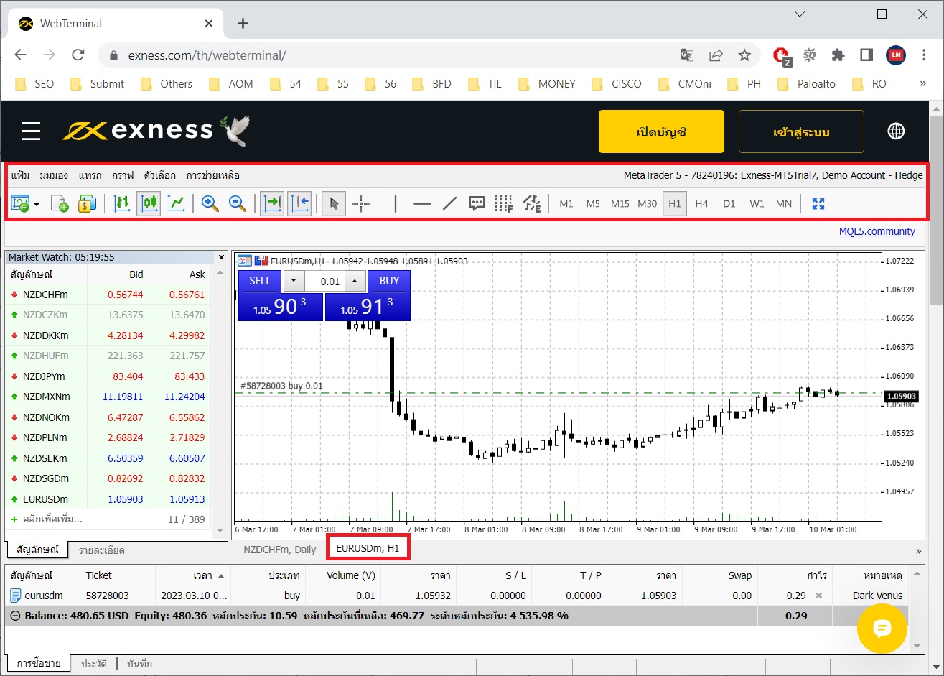
Task: Select the trendline drawing tool
Action: click(x=450, y=204)
